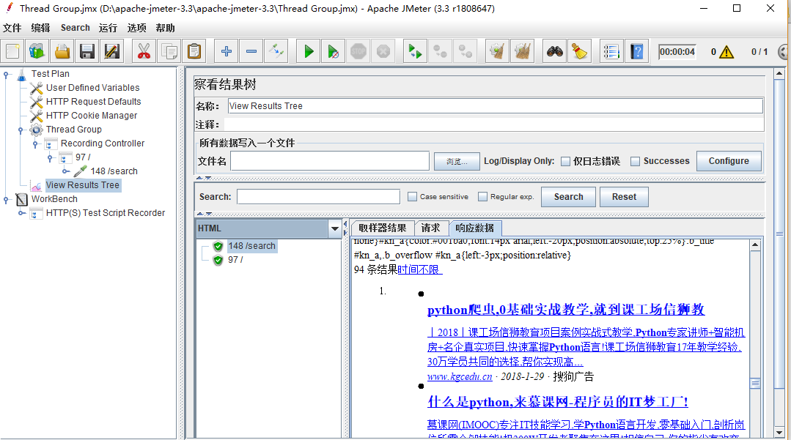
Task: Open the Search menu in menu bar
Action: tap(76, 28)
